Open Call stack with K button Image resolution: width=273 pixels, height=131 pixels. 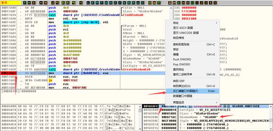point(124,3)
